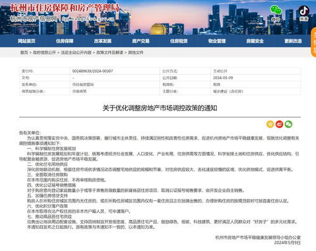Select 市级政策 policy level cell
This screenshot has width=316, height=251.
[x=79, y=91]
